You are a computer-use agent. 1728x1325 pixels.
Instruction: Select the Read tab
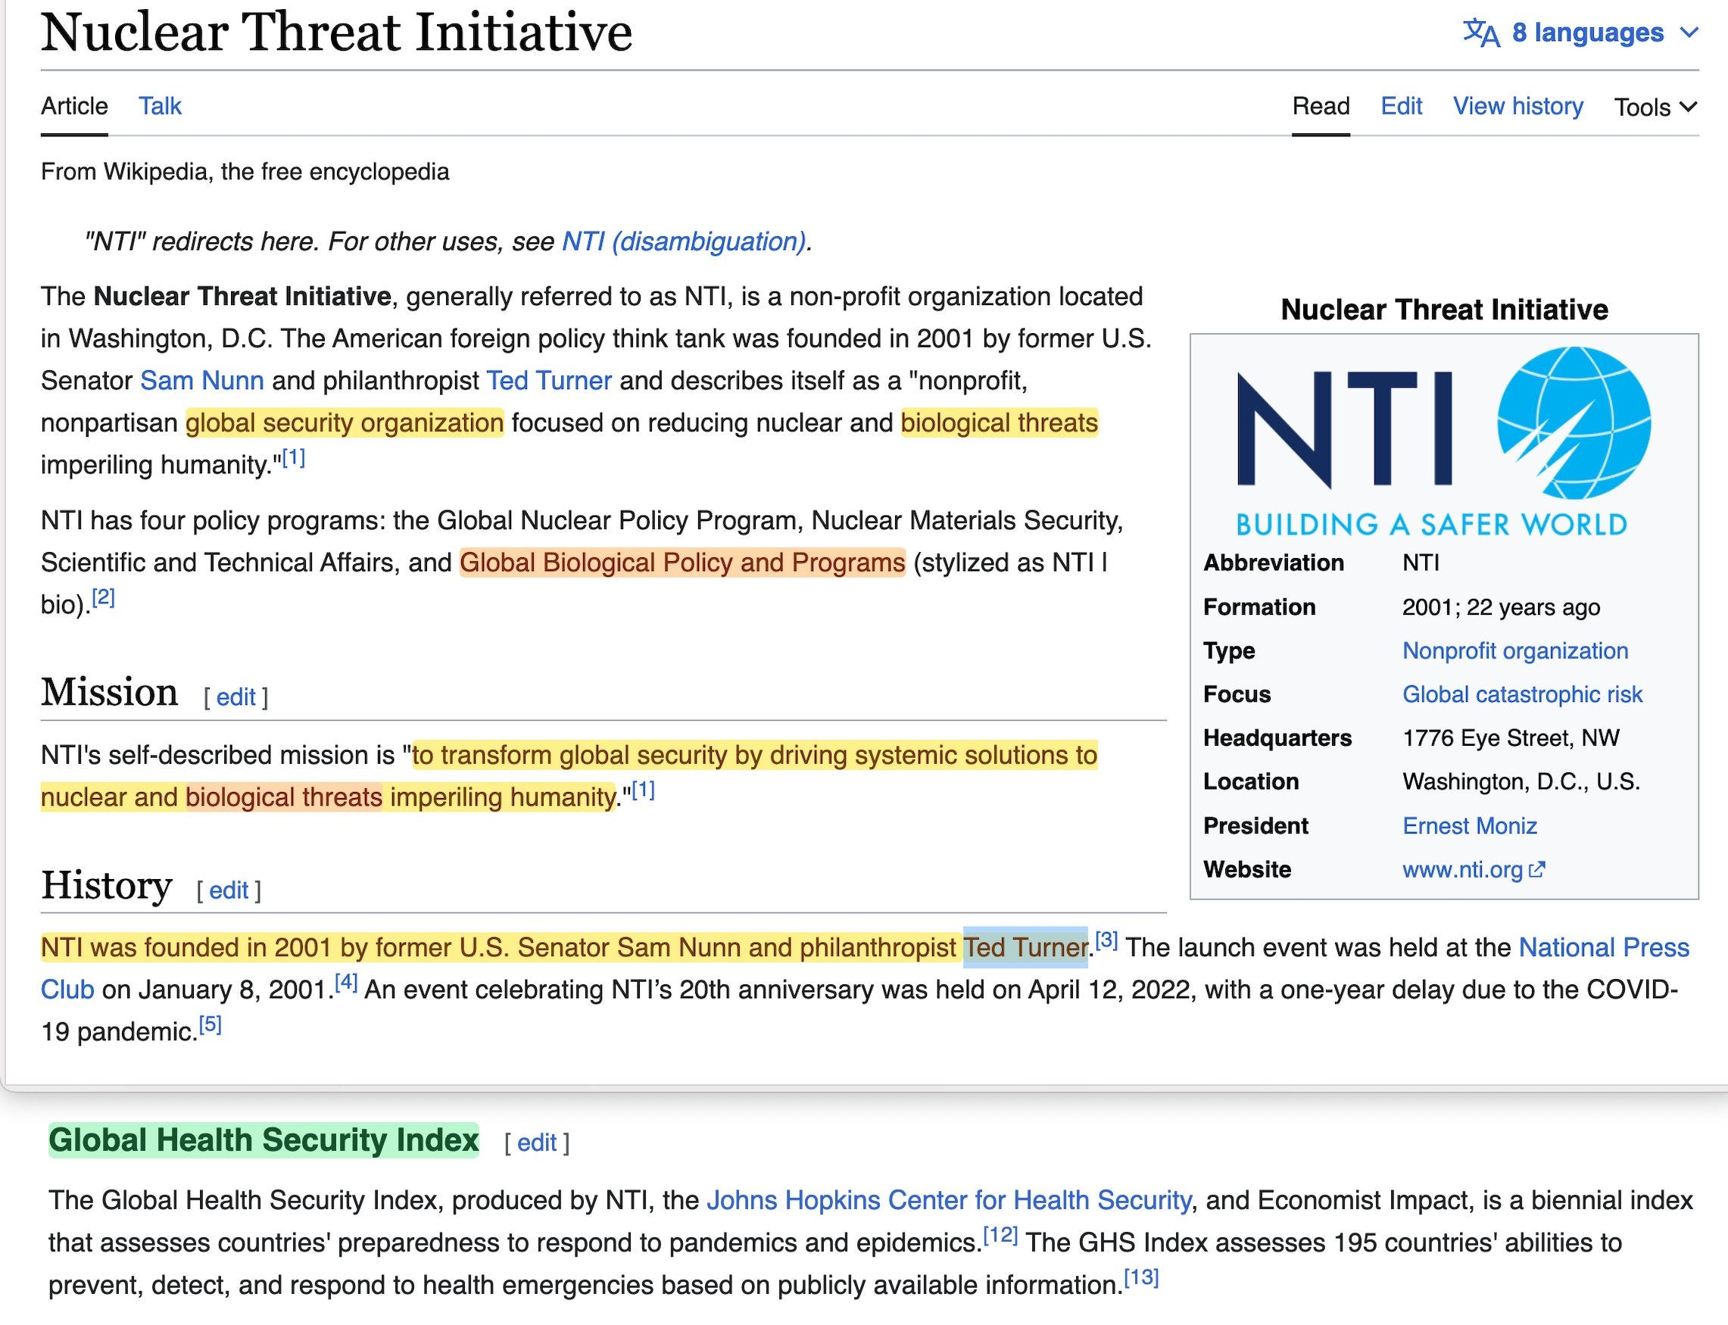1321,106
